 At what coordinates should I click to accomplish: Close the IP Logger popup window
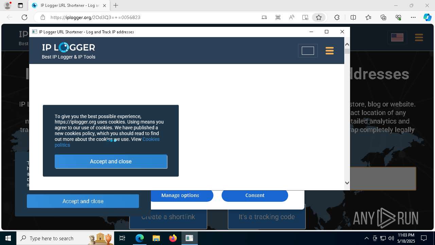point(342,32)
